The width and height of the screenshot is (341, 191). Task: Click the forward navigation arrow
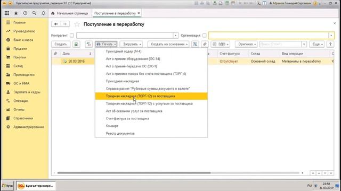[65, 24]
